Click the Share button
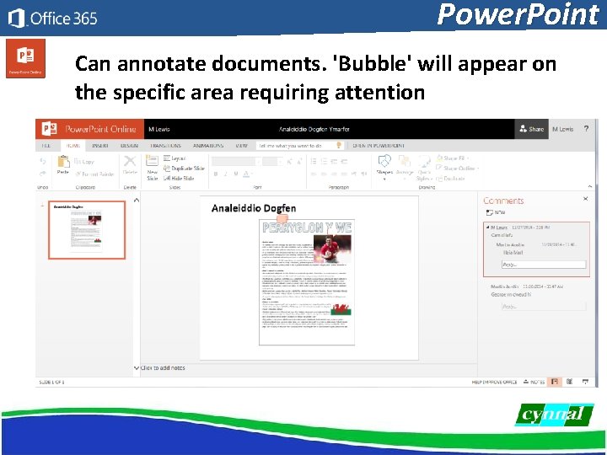607x455 pixels. click(531, 129)
